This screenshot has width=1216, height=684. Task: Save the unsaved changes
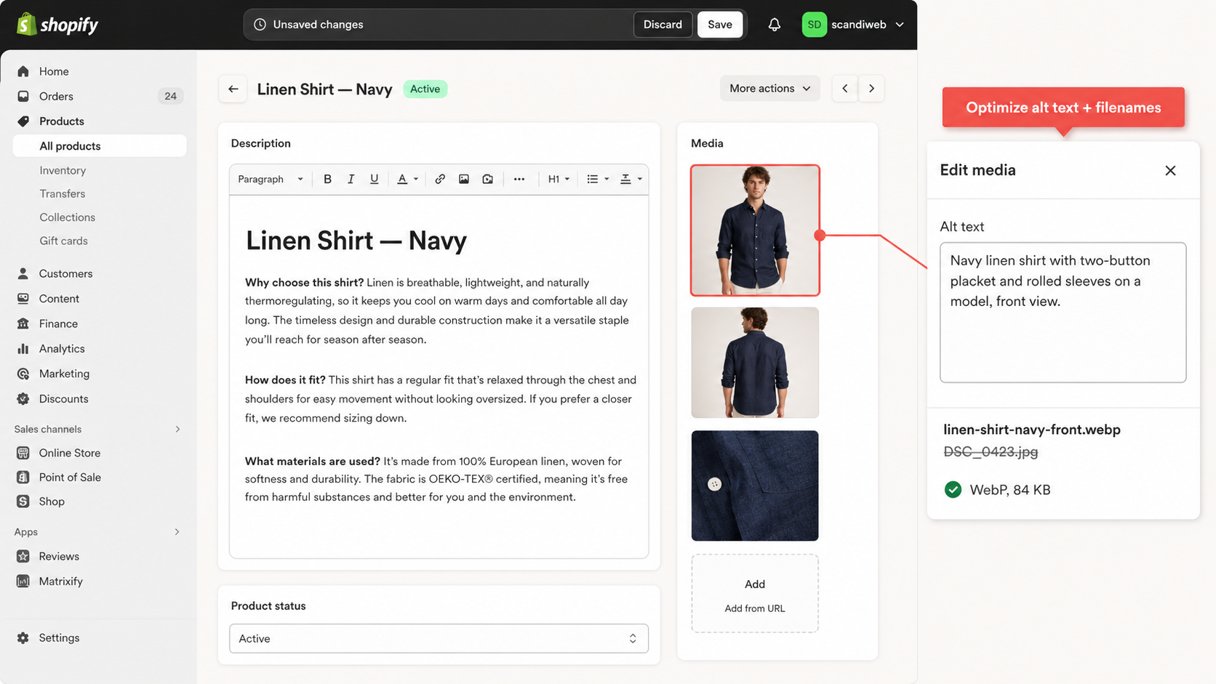pos(719,24)
